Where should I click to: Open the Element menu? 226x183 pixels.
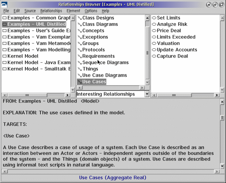[x=73, y=11]
